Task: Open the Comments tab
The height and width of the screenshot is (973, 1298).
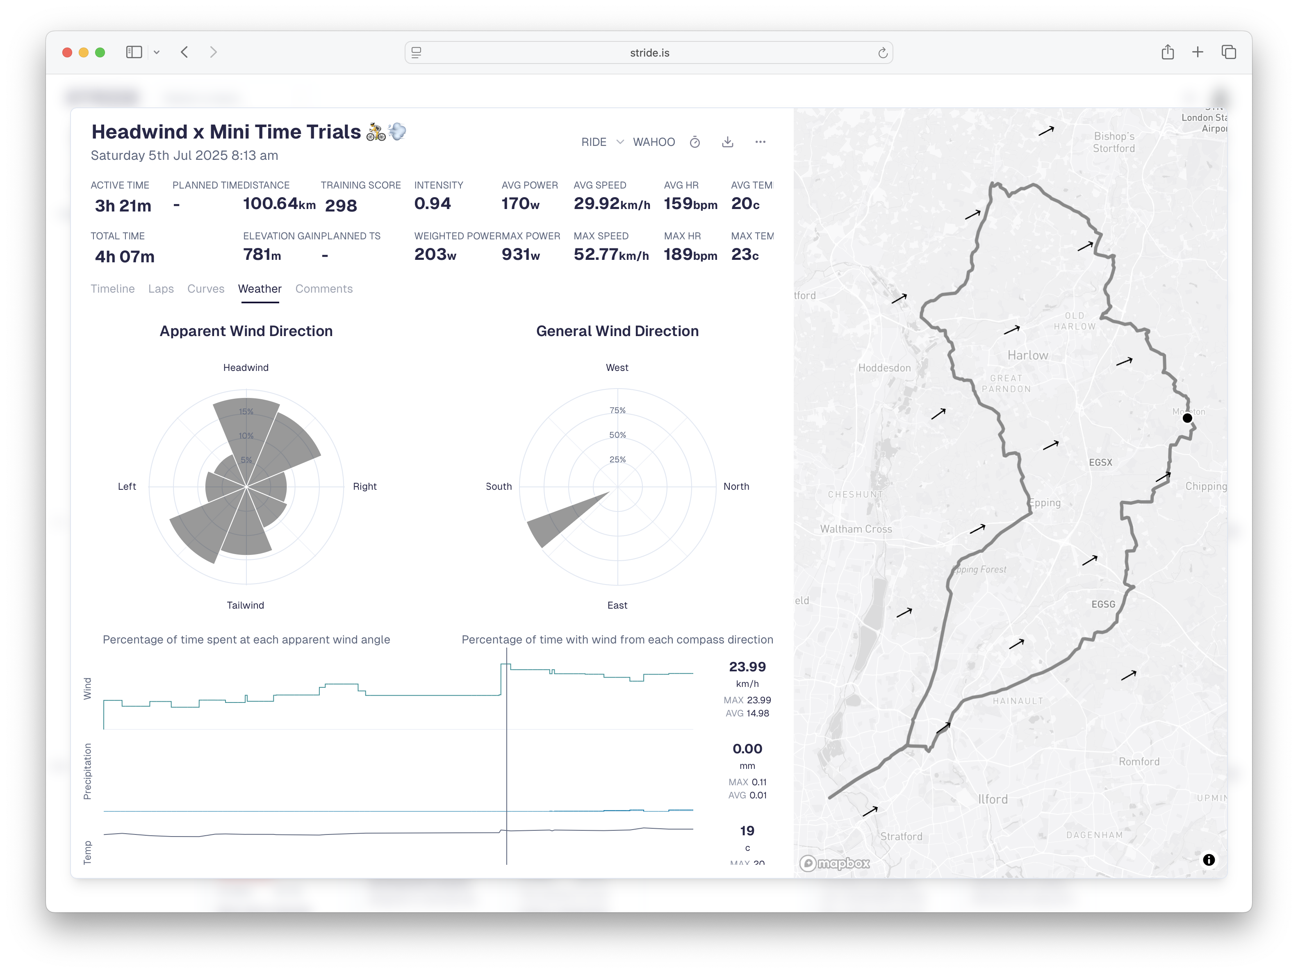Action: pyautogui.click(x=323, y=289)
